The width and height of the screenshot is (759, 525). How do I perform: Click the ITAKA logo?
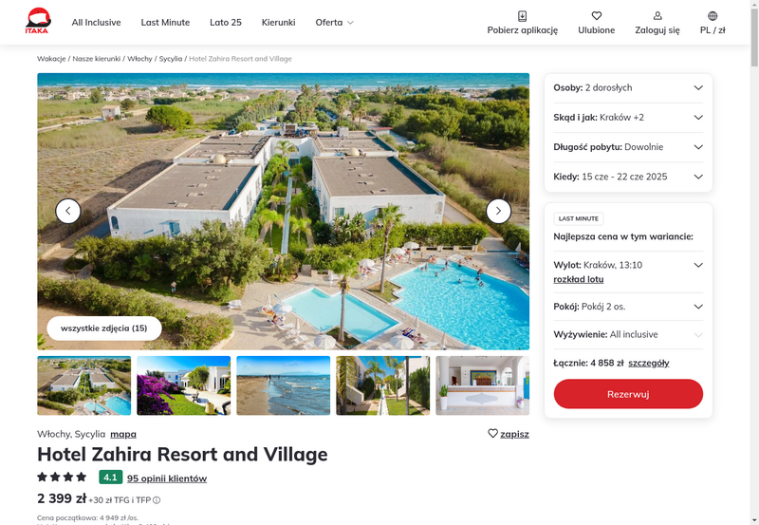click(x=38, y=21)
